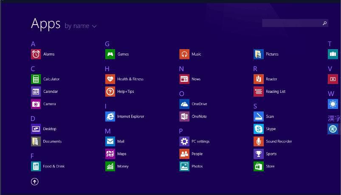Screen dimensions: 341x195
Task: Launch the Weather sun icon under W
Action: coord(333,104)
